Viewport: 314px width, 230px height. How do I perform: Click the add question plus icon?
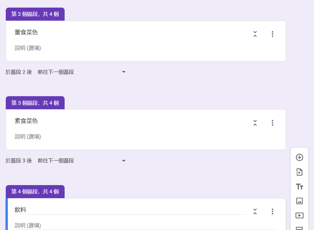click(x=299, y=157)
